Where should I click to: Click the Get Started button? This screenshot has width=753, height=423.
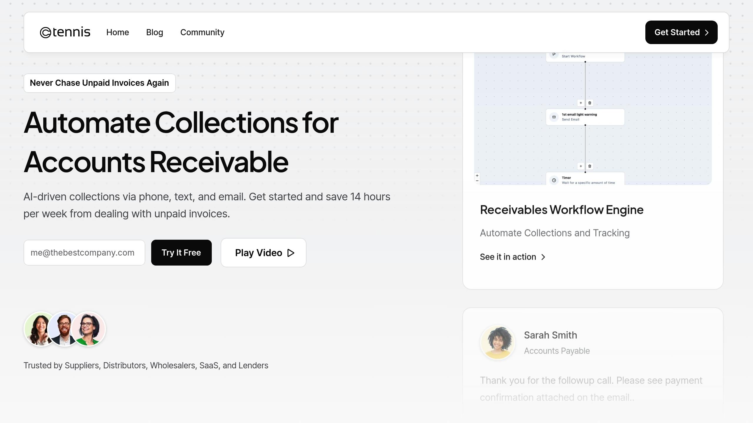point(681,32)
